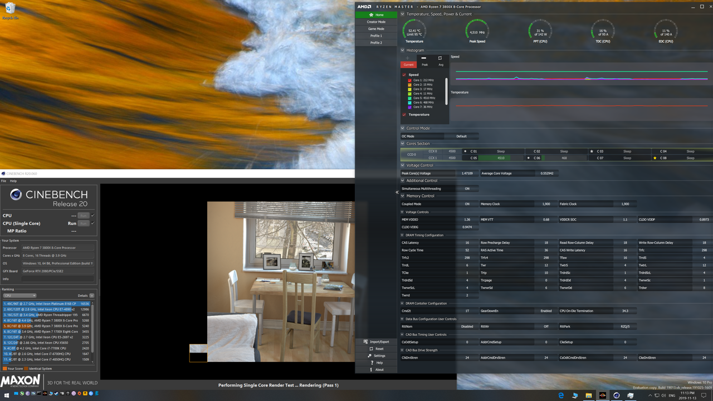Open the CPU ranking dropdown in Cinebench
The image size is (713, 401).
pos(20,296)
